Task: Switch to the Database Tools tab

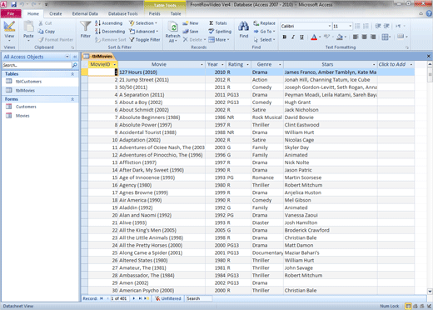Action: [122, 13]
